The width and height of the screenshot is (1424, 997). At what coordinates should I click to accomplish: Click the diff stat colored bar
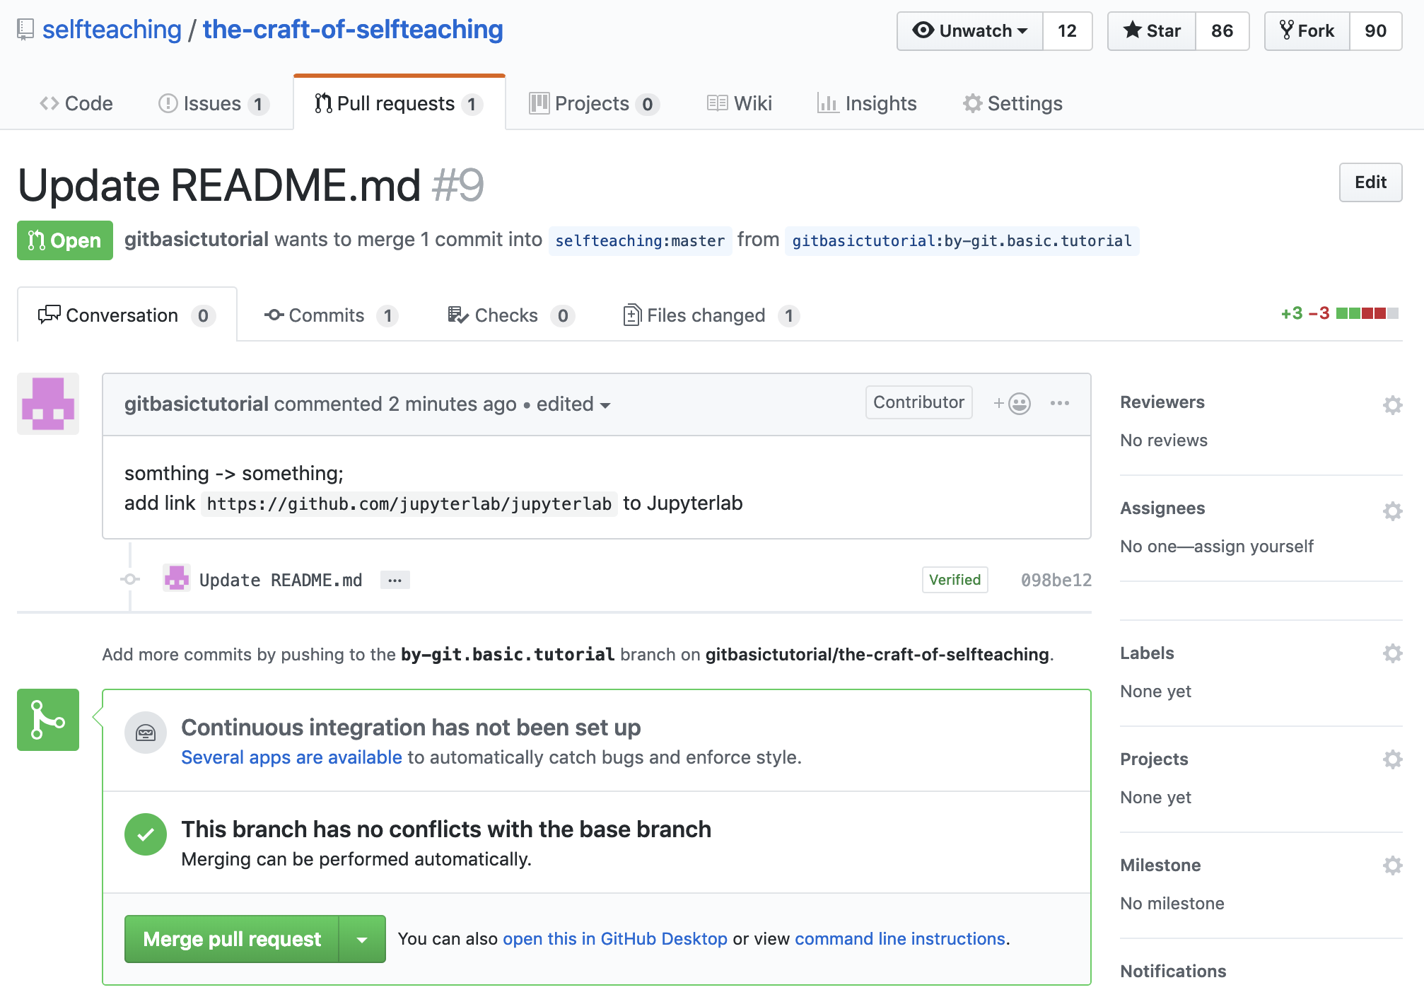click(1367, 313)
